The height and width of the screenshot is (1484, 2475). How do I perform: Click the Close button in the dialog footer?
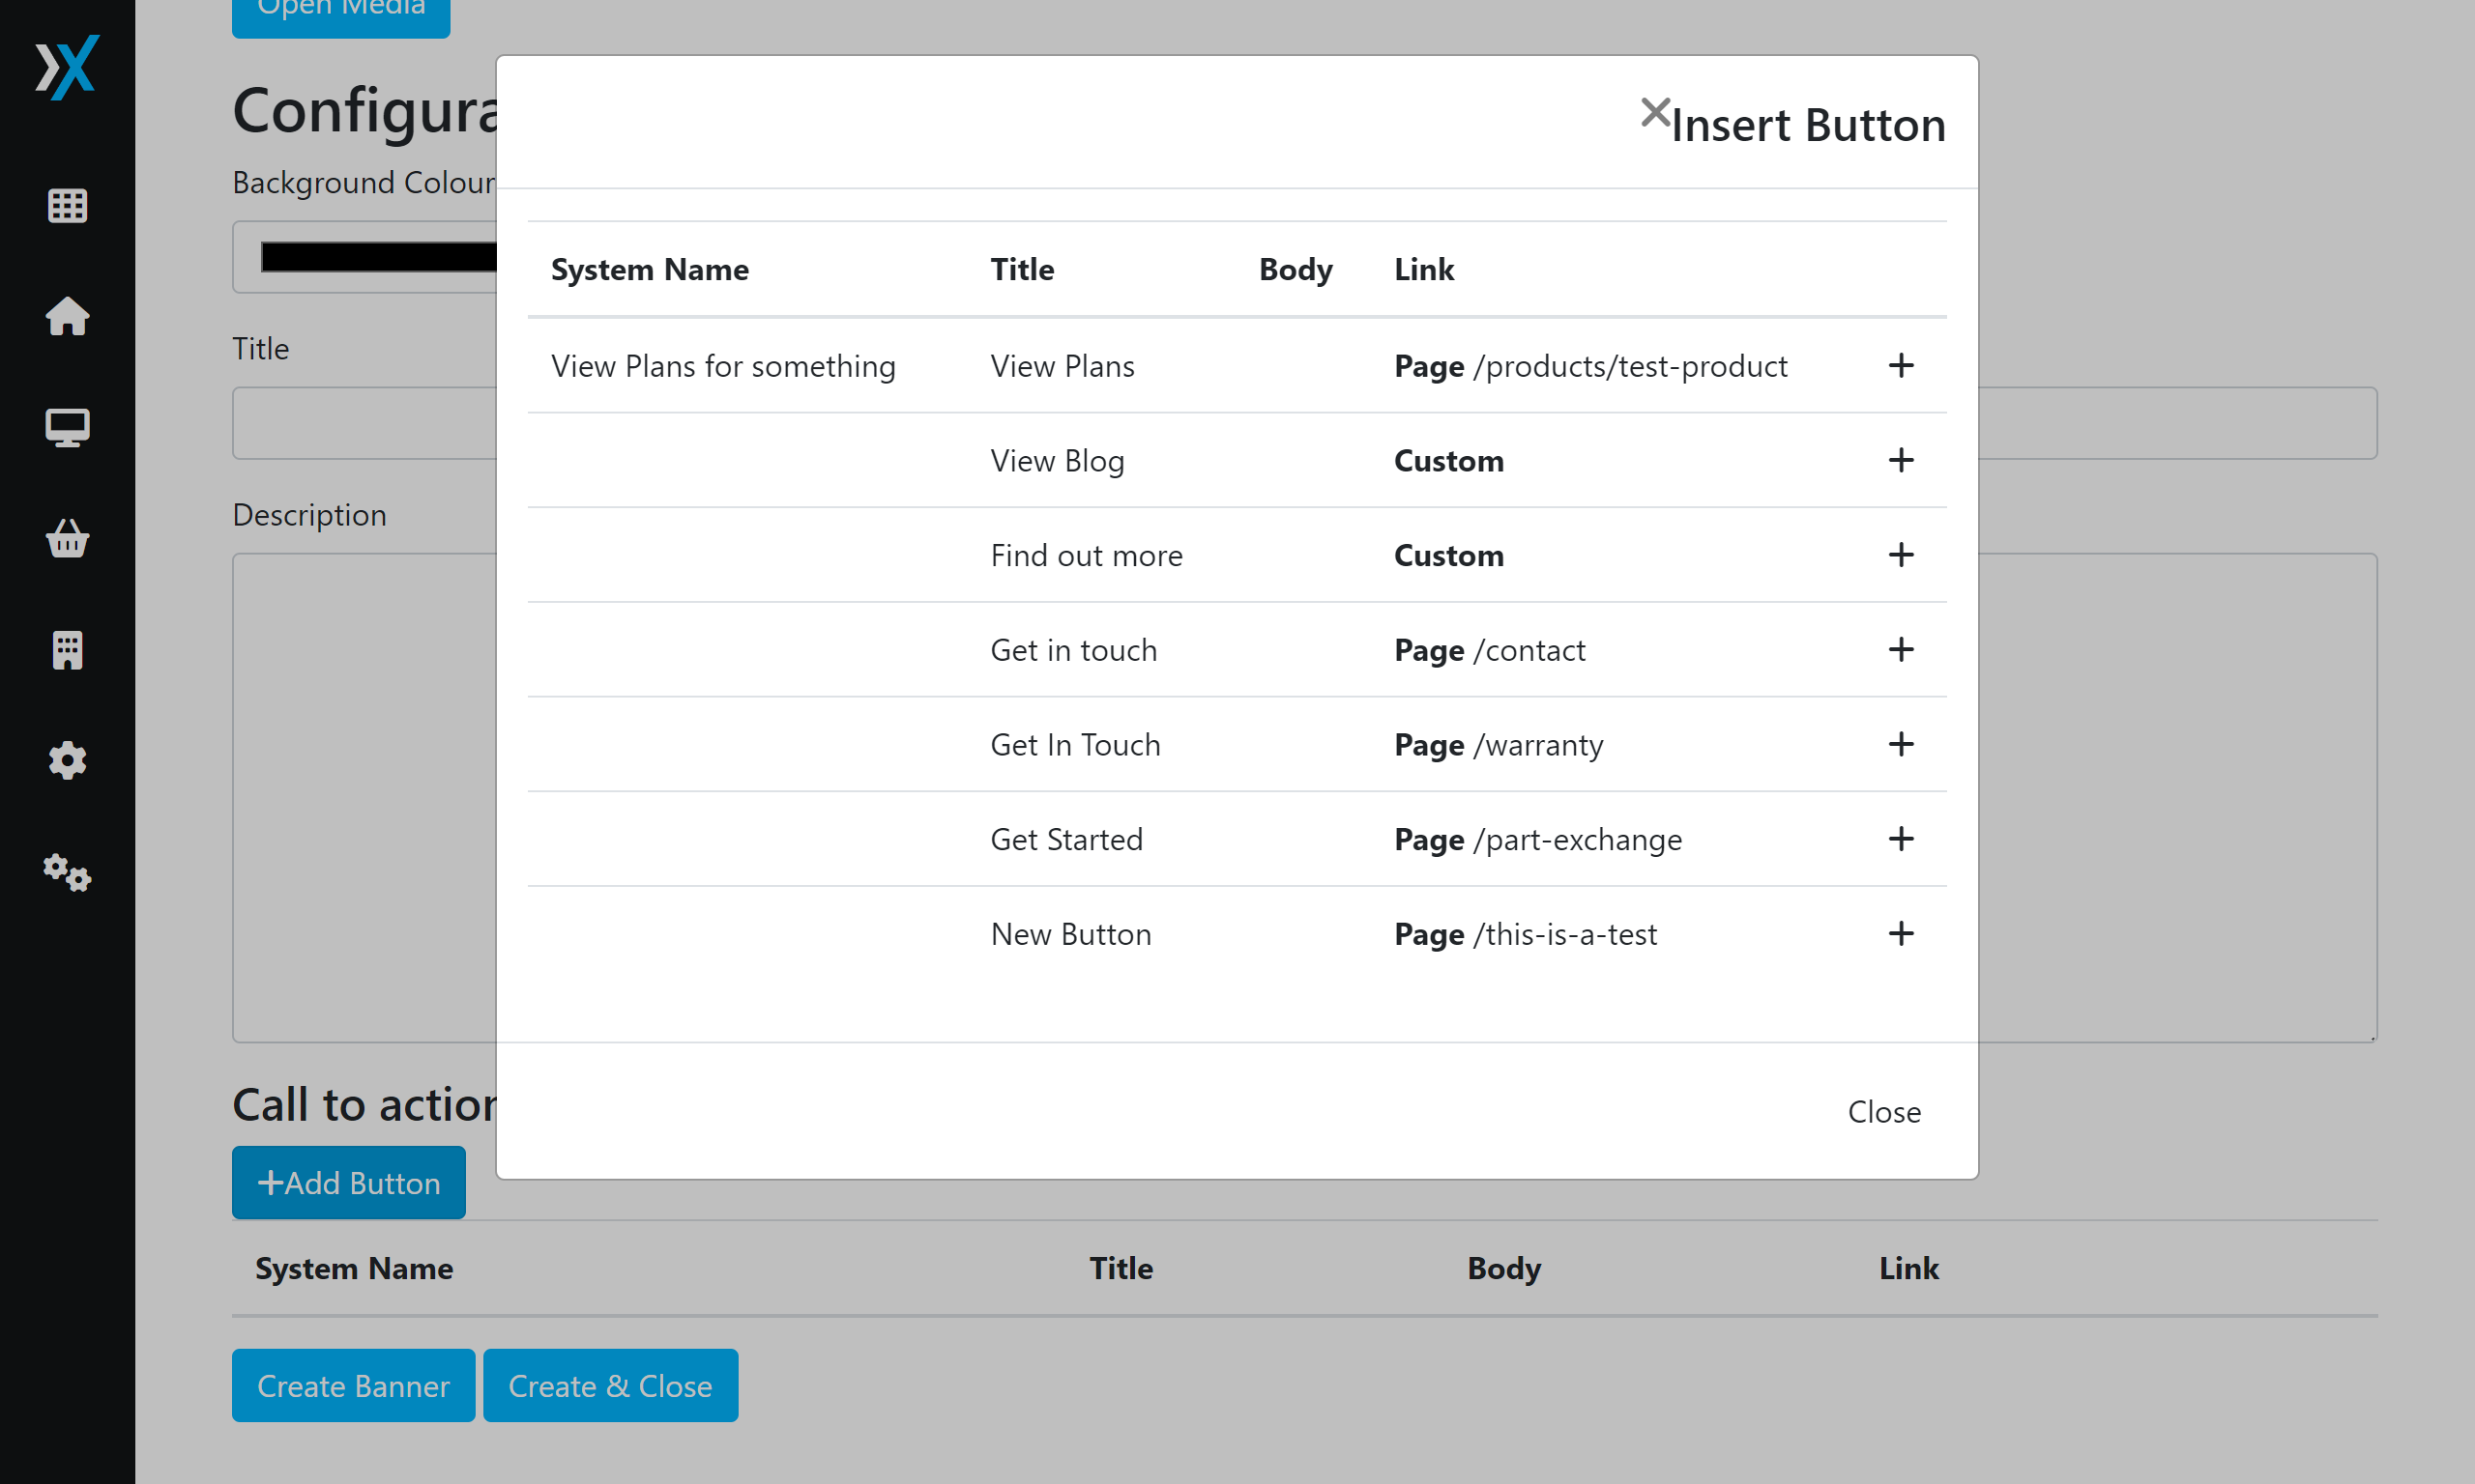1883,1112
